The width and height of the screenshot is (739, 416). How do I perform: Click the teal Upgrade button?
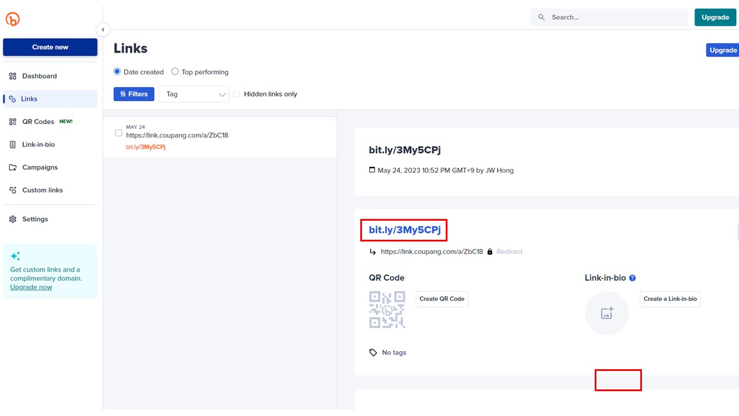pos(715,17)
